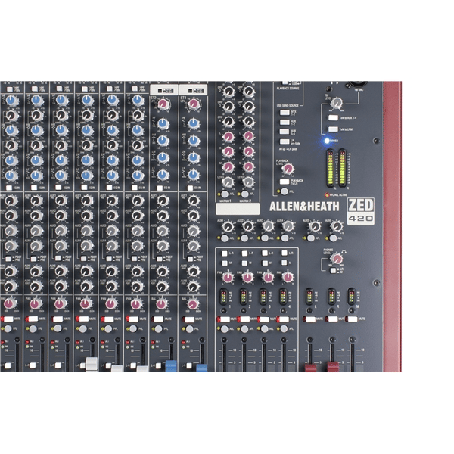
Task: Turn the ST4 channel gain knob
Action: tap(193, 104)
